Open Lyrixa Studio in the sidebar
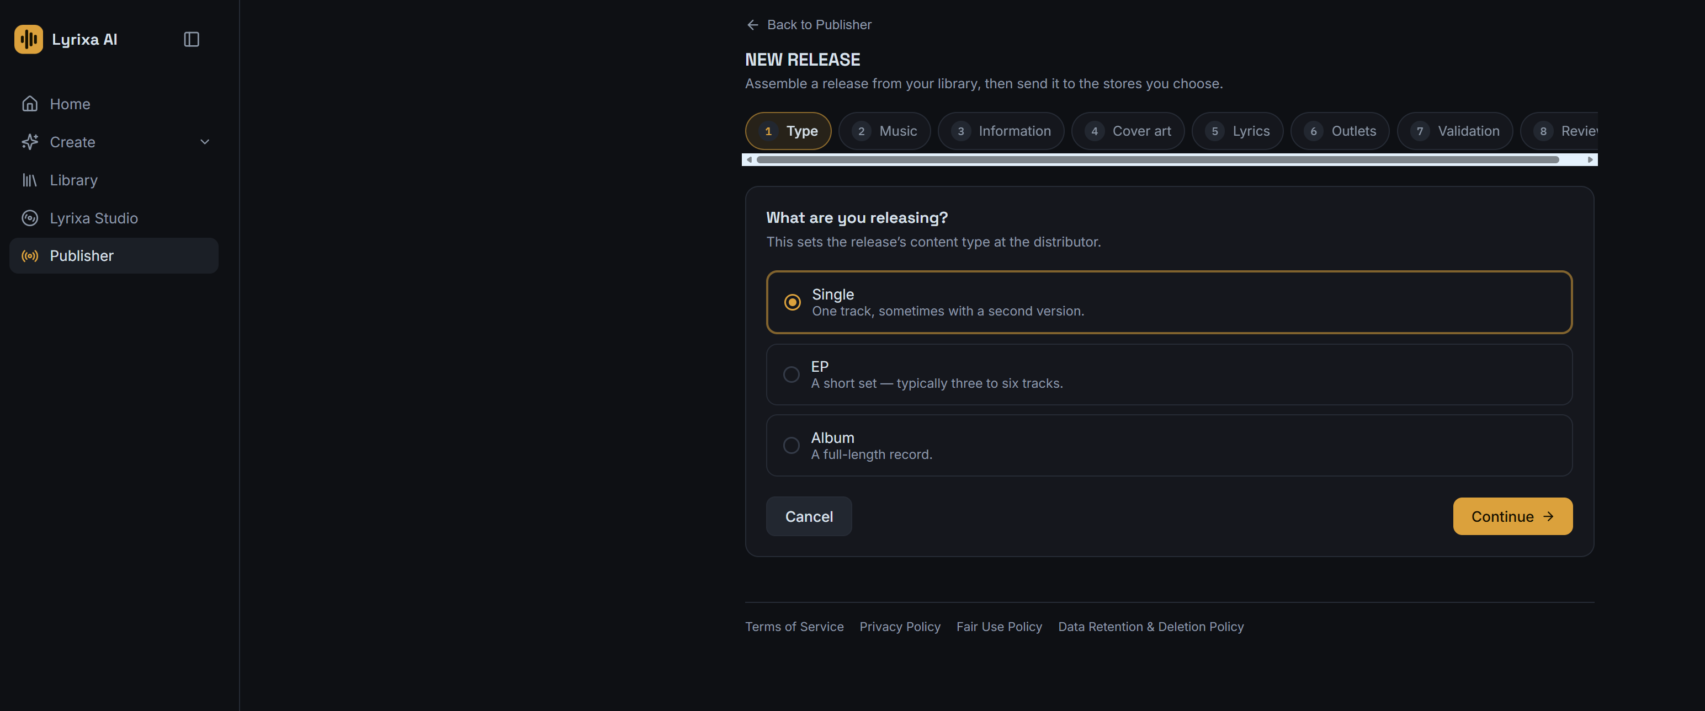Viewport: 1705px width, 711px height. click(x=114, y=218)
